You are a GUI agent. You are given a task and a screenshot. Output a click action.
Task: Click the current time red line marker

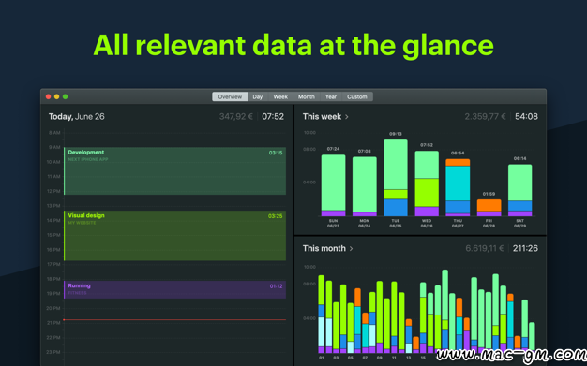(174, 319)
